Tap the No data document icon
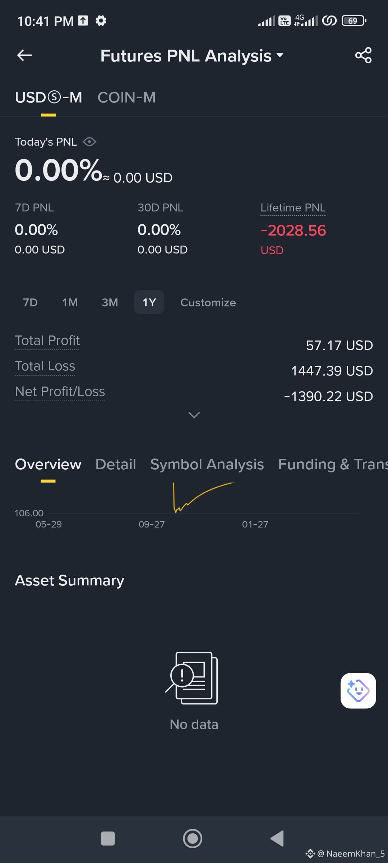The height and width of the screenshot is (863, 388). click(191, 678)
